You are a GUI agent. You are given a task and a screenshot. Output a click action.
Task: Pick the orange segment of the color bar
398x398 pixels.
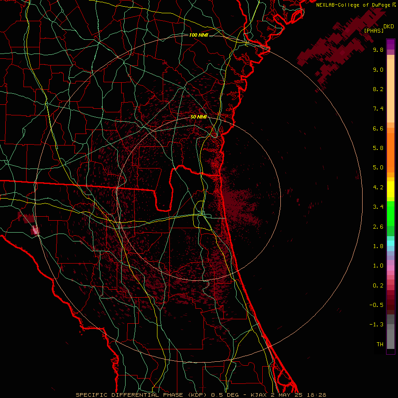(390, 153)
